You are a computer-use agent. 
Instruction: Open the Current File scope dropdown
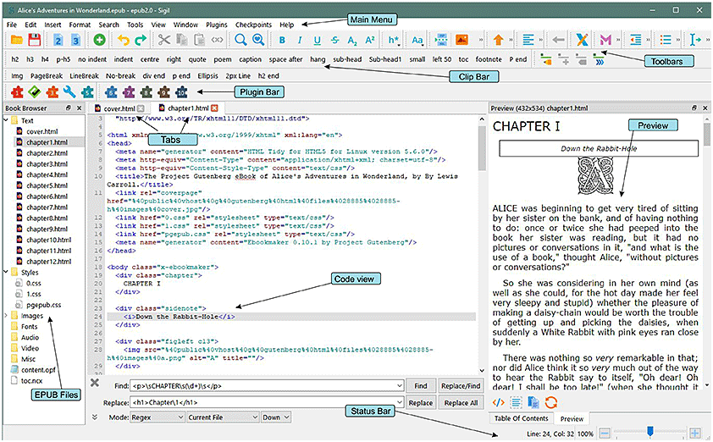[x=220, y=417]
